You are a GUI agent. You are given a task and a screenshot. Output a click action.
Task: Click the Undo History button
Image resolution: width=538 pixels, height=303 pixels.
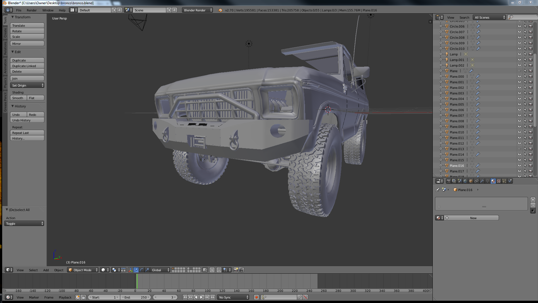click(x=27, y=120)
